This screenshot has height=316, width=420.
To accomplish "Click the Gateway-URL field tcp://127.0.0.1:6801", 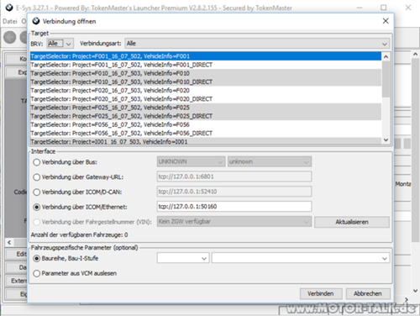I will tap(234, 176).
